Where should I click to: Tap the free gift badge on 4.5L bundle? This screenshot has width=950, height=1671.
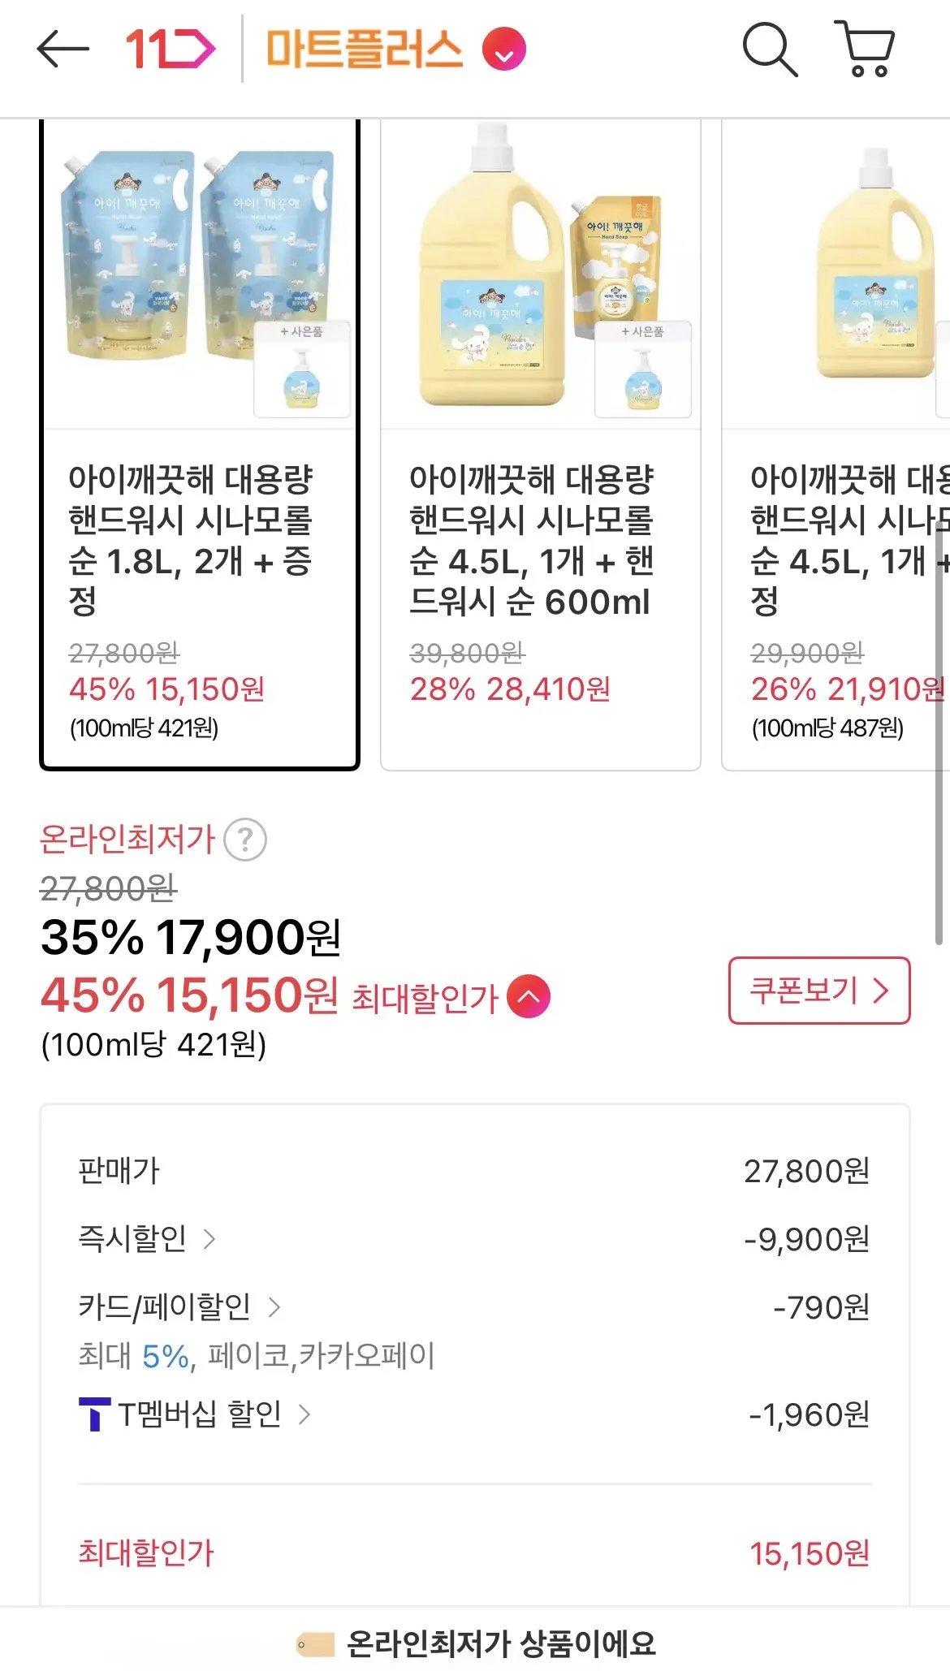pyautogui.click(x=643, y=369)
